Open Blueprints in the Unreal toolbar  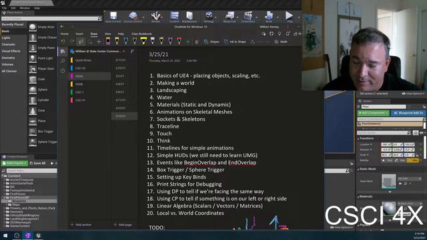(x=230, y=17)
